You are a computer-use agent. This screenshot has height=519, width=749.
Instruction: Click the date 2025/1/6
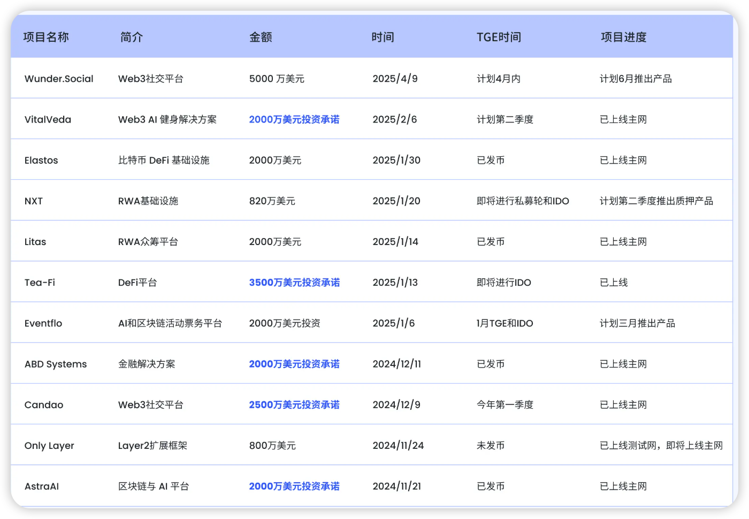pos(394,323)
